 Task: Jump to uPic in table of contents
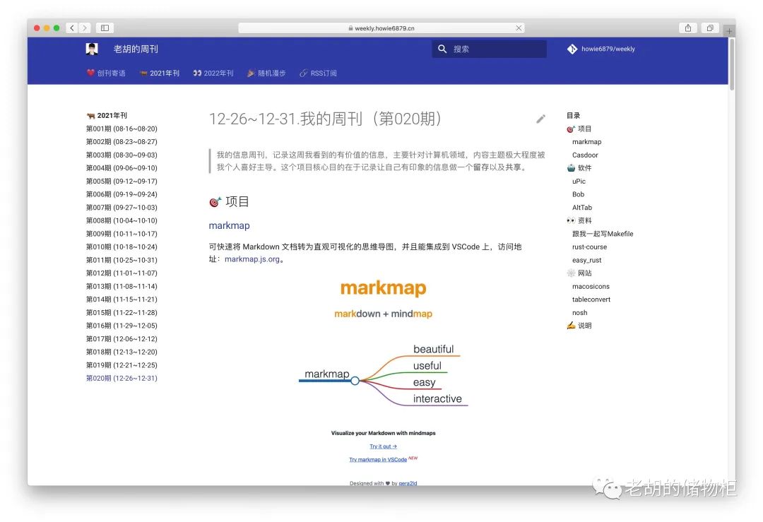579,181
